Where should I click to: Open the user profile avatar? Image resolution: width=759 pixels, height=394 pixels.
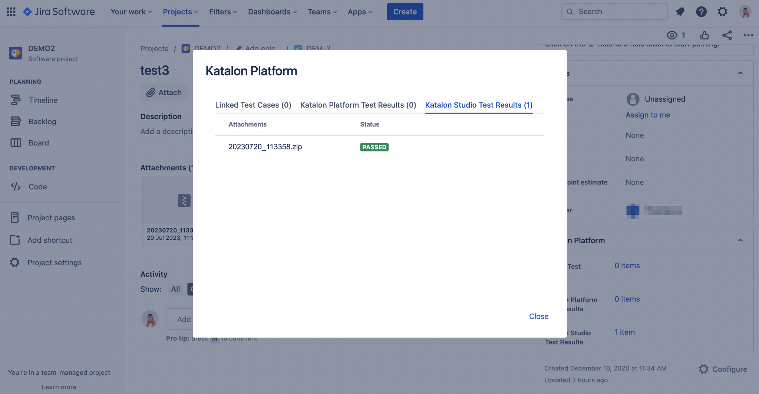click(745, 12)
